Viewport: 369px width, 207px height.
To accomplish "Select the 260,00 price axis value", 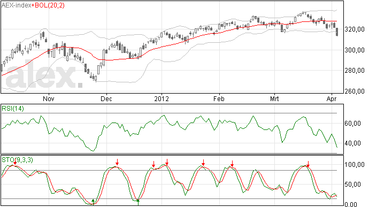I will [x=355, y=91].
